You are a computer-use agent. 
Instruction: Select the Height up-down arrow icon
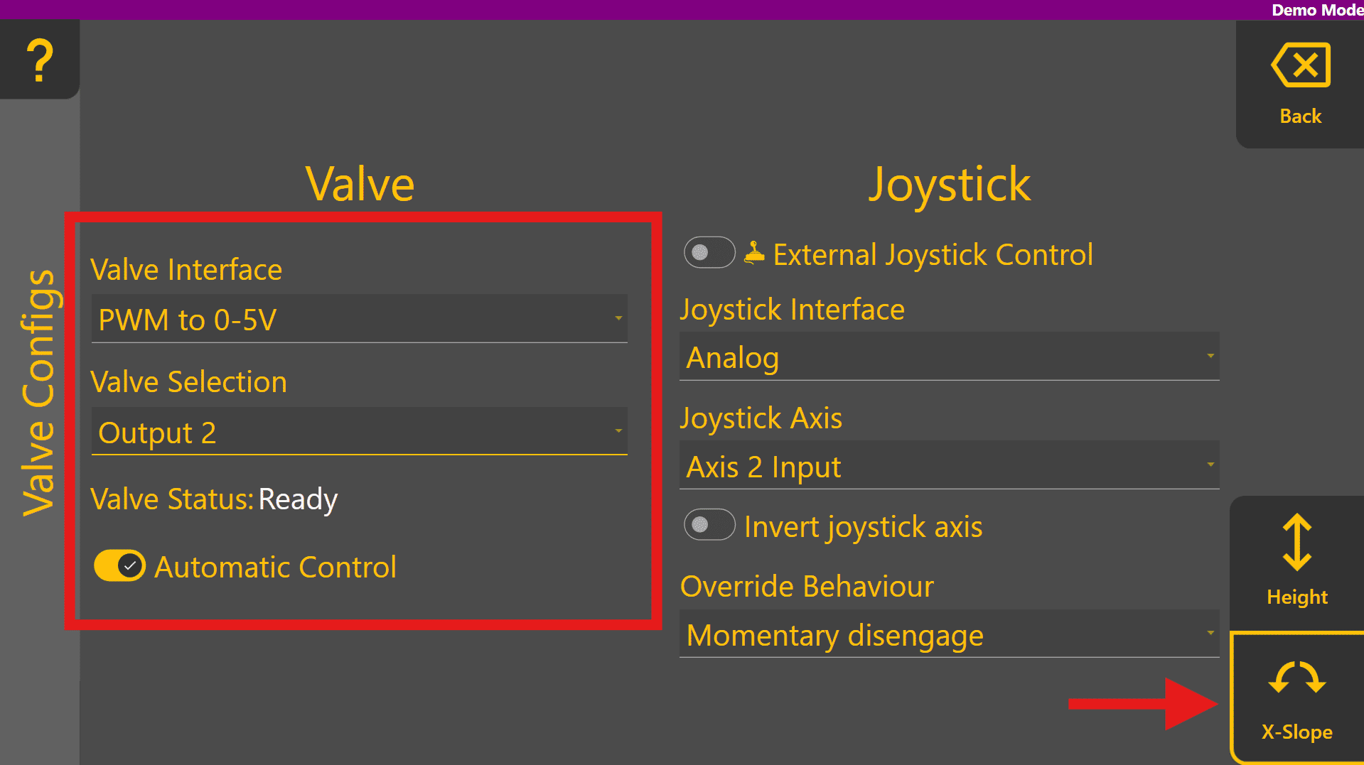(1297, 543)
